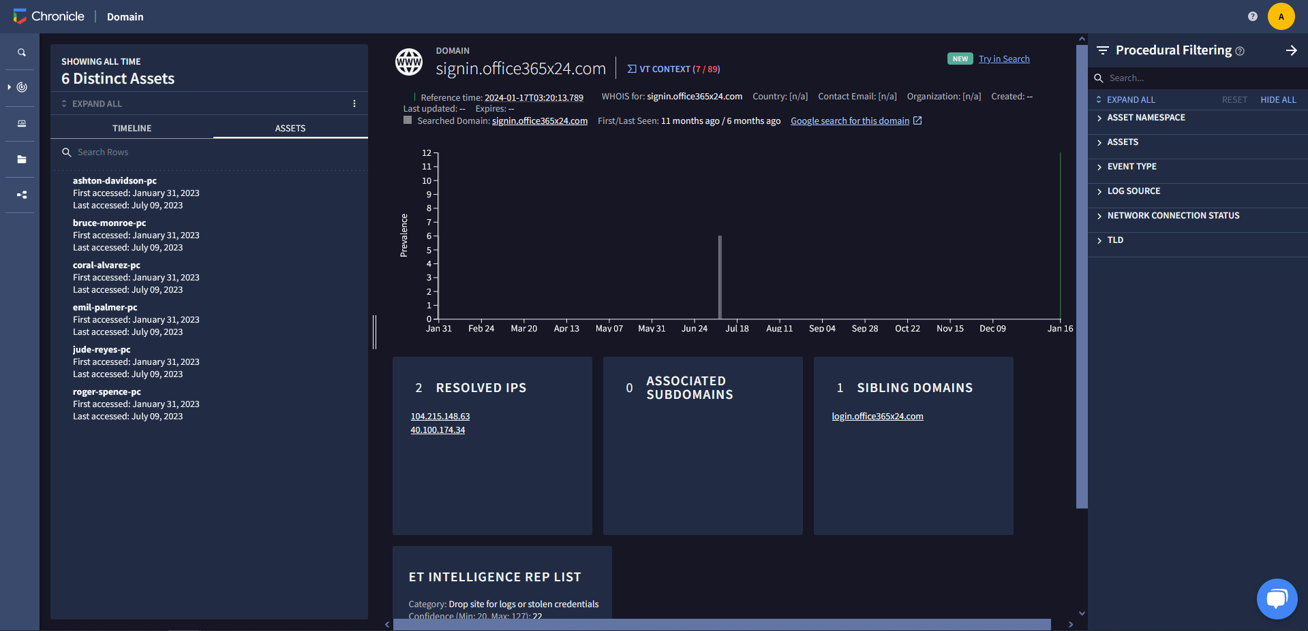1308x631 pixels.
Task: Open sibling domain login.office365x24.com
Action: [x=877, y=416]
